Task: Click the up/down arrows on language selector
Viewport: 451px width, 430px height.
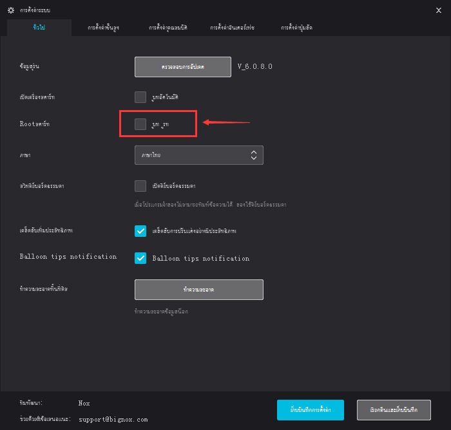Action: click(x=254, y=155)
